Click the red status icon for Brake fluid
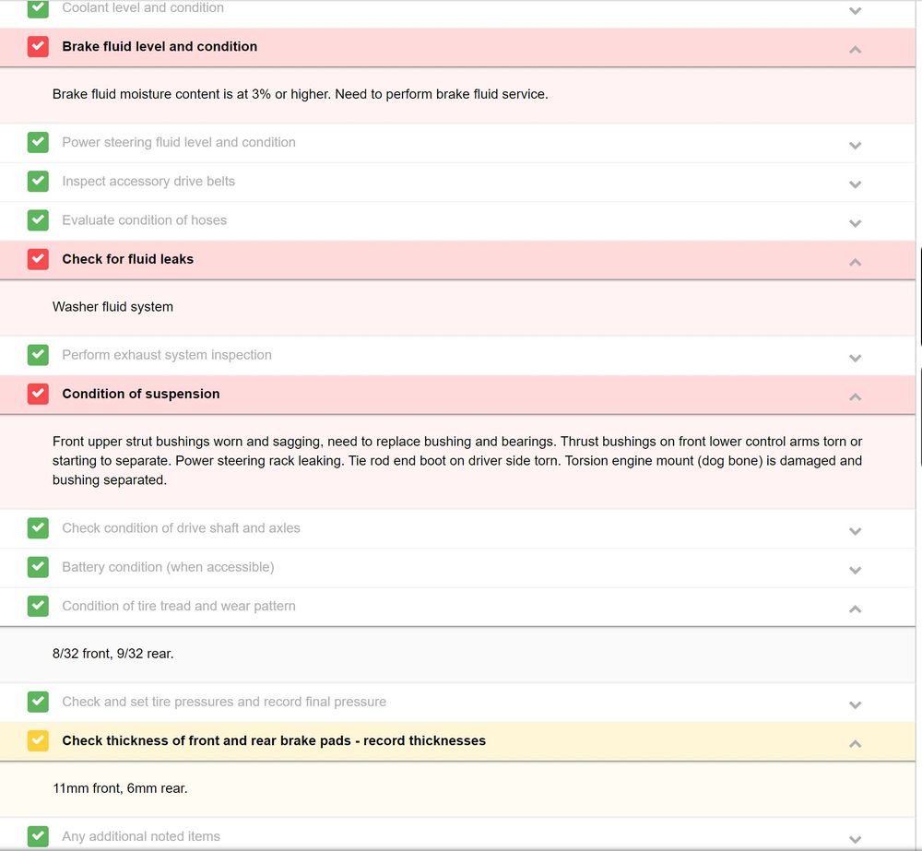 [38, 47]
